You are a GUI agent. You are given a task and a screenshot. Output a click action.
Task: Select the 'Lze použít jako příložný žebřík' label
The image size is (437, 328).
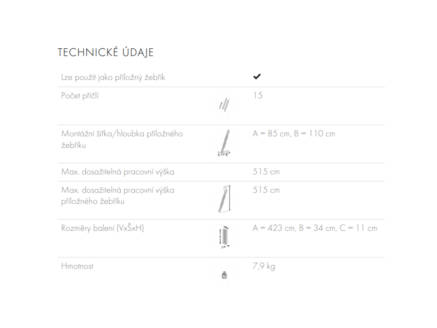(113, 77)
